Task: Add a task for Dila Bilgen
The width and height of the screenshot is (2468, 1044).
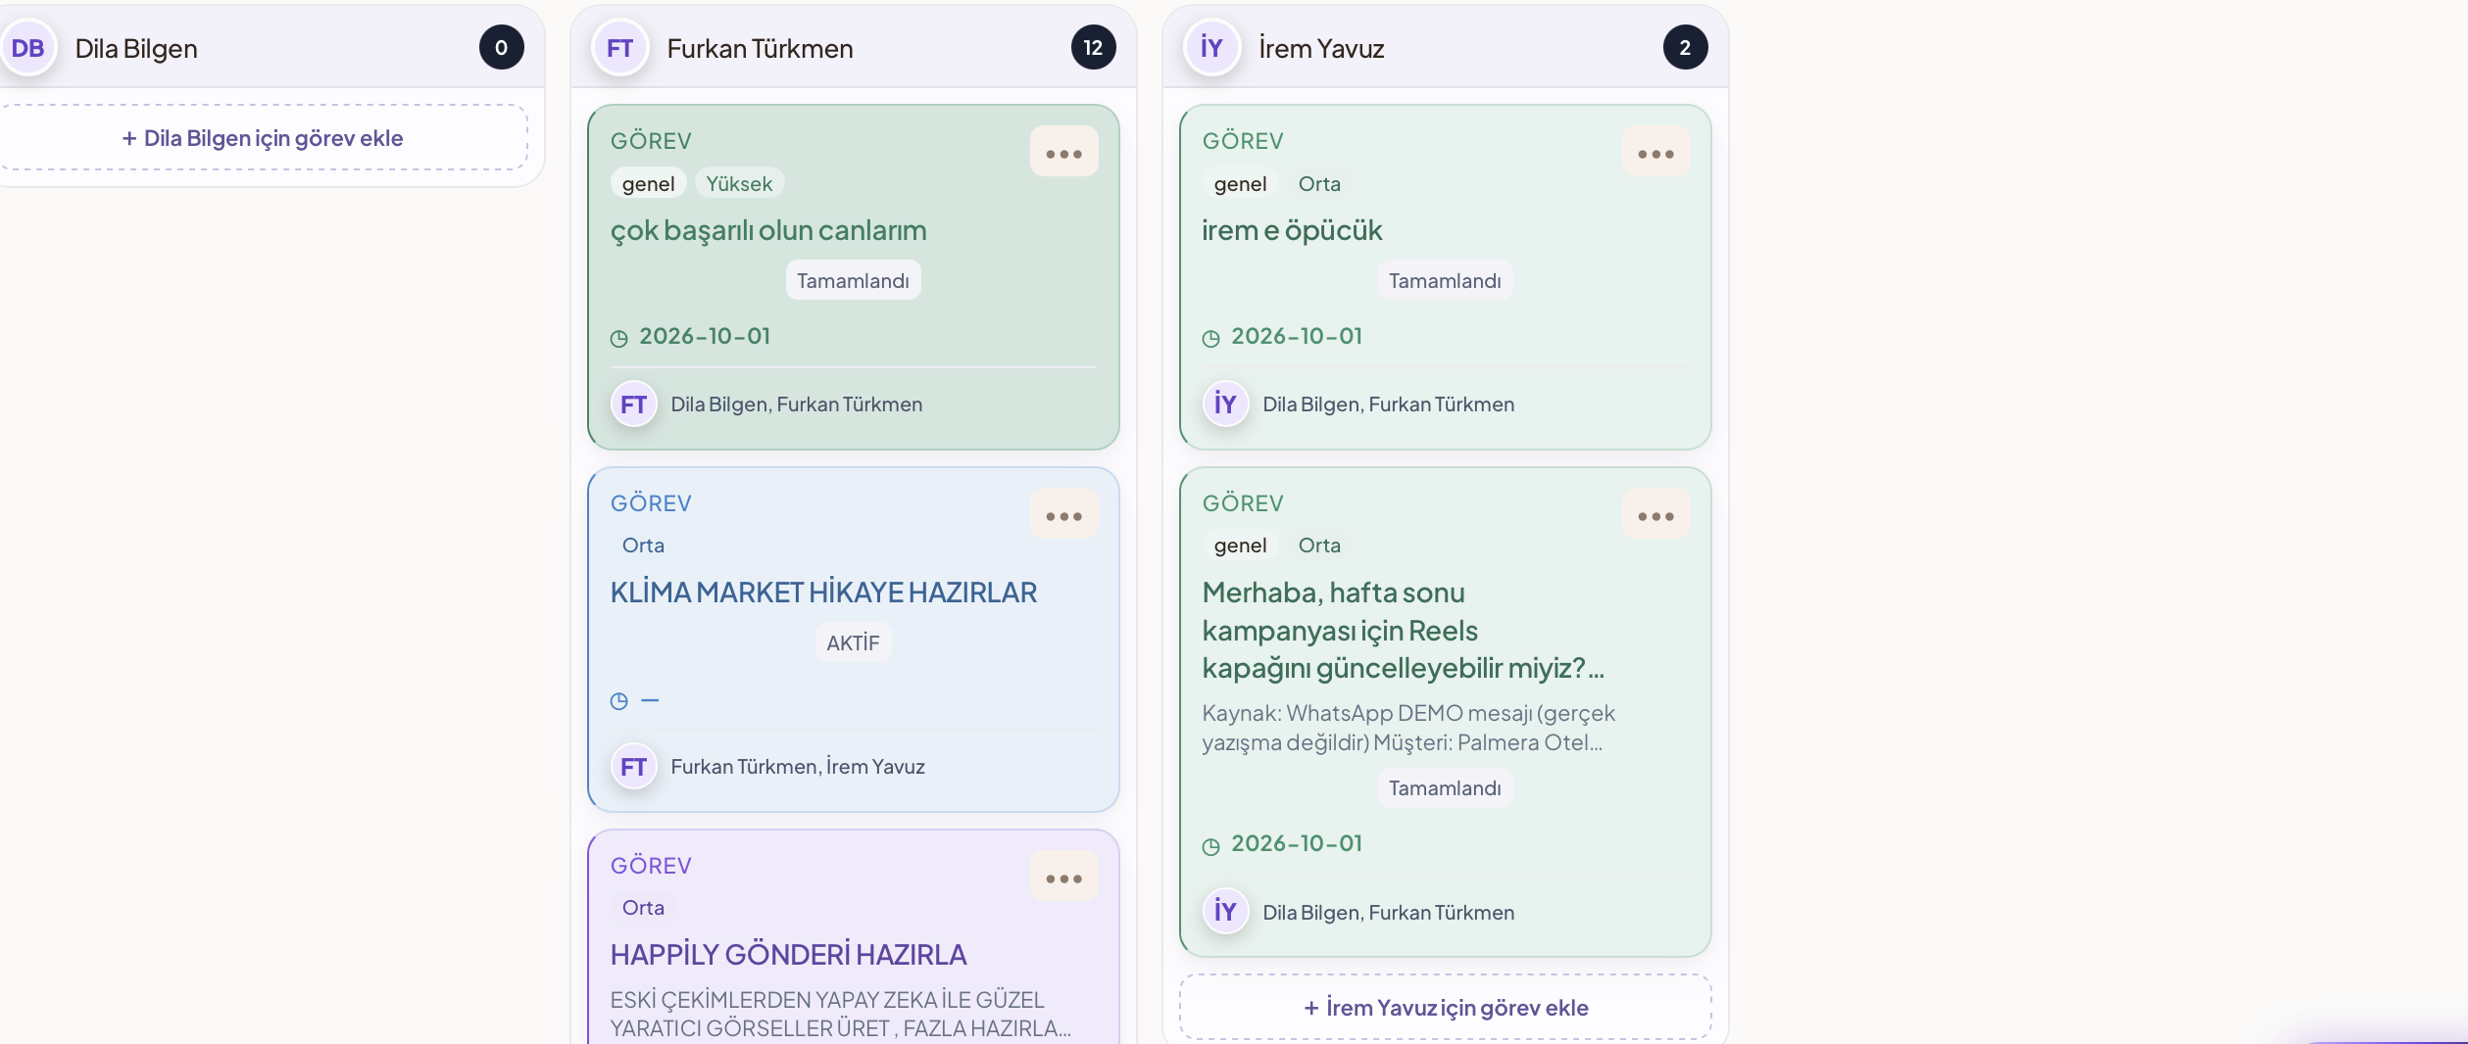Action: pos(262,138)
